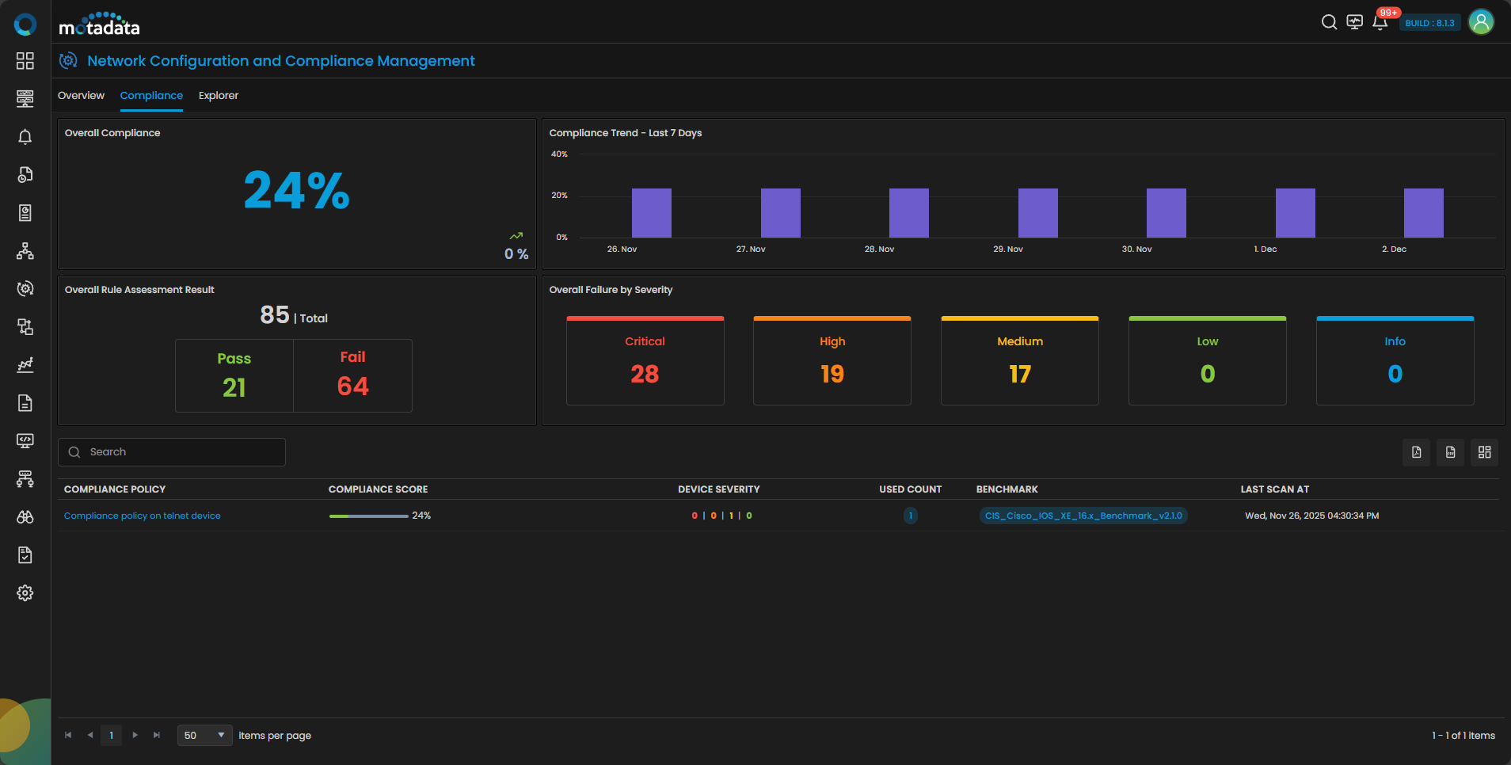Click the search magnifier in top bar
The height and width of the screenshot is (765, 1511).
click(1329, 22)
